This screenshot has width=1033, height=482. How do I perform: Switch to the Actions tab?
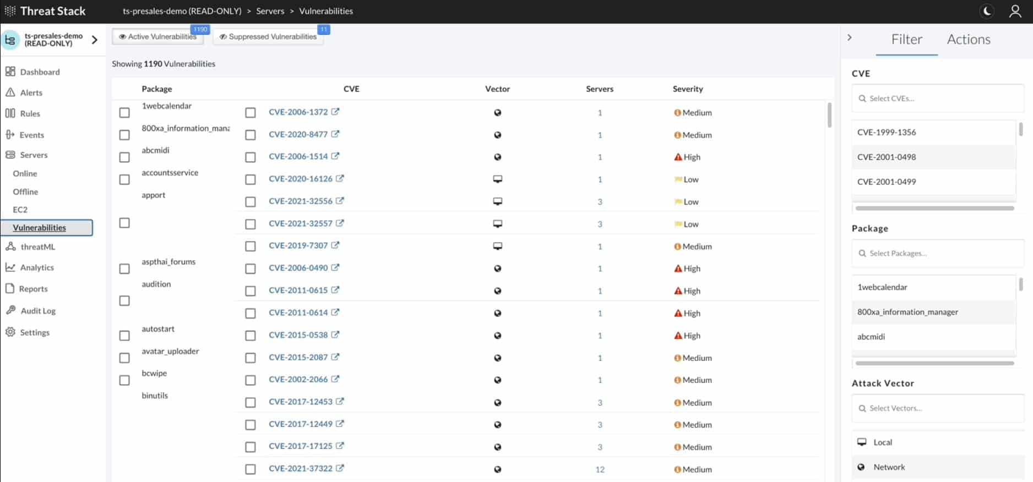(x=969, y=40)
